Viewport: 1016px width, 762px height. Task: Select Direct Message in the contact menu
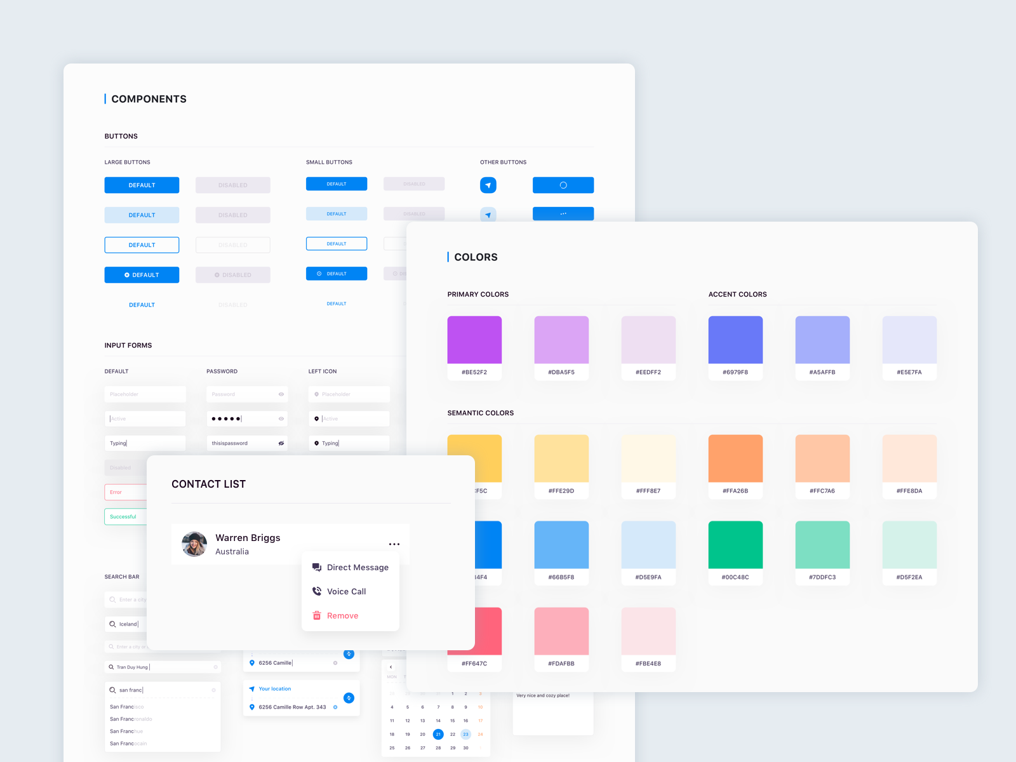point(358,567)
